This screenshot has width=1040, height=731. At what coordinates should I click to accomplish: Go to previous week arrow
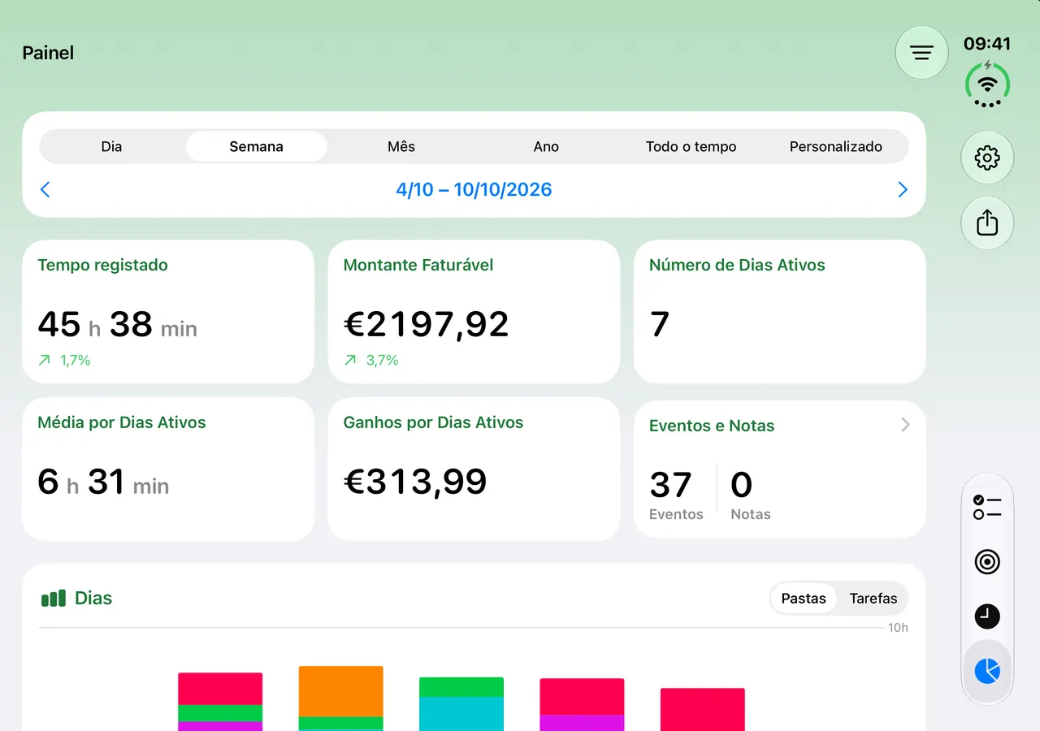click(x=45, y=189)
